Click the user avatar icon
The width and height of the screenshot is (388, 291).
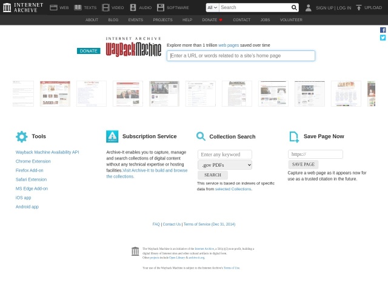coord(309,8)
